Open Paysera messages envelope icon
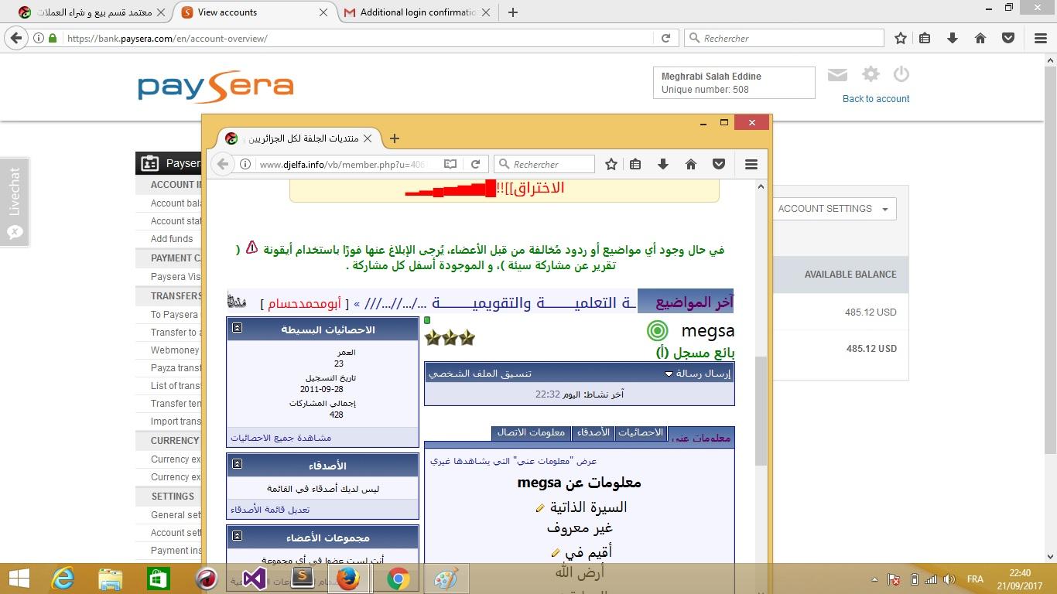This screenshot has height=594, width=1057. tap(837, 75)
